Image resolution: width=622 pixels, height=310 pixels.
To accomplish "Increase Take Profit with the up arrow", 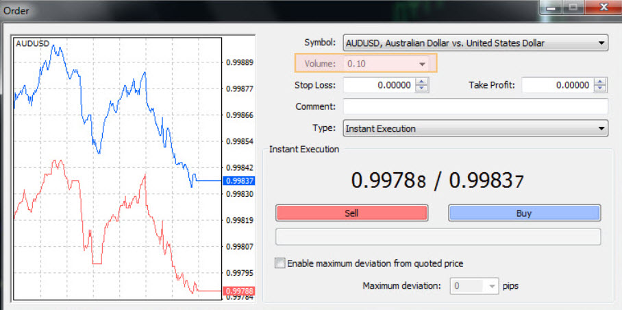I will tap(600, 82).
